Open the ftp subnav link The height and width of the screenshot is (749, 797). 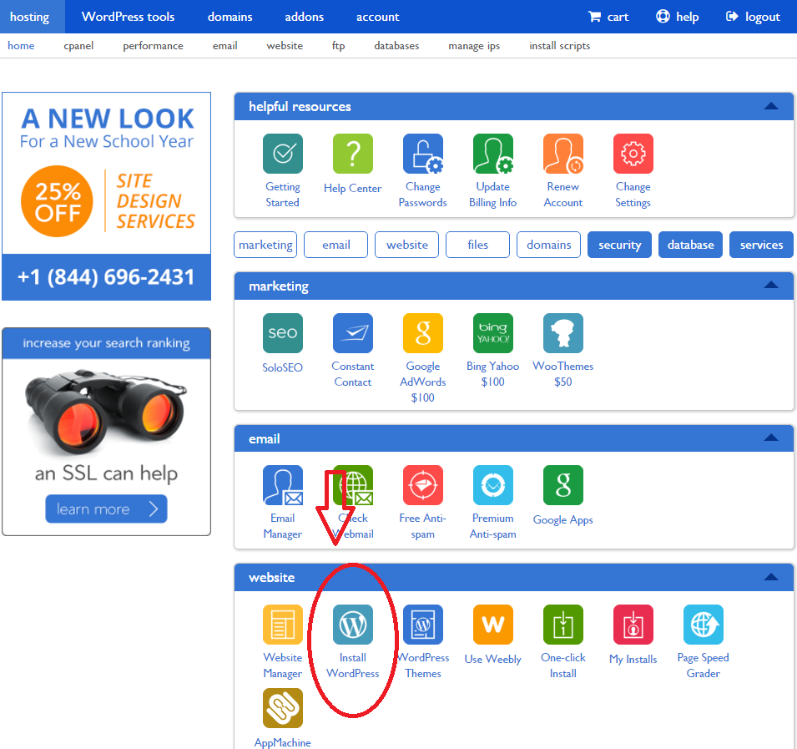tap(339, 46)
